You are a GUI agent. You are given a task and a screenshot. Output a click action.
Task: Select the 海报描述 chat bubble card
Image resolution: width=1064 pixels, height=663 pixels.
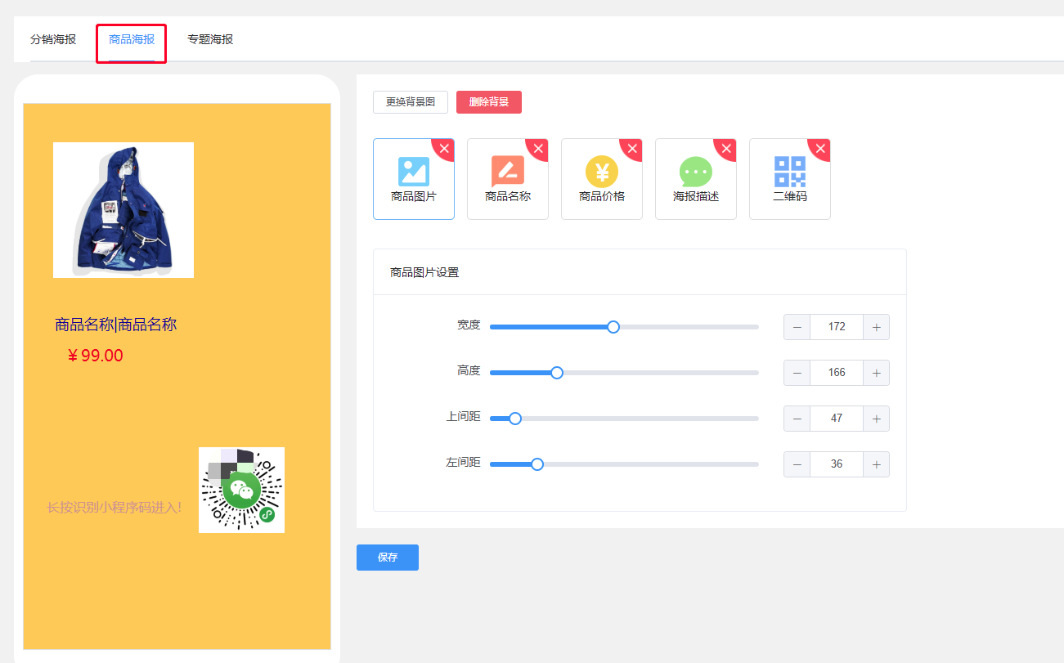pos(696,179)
